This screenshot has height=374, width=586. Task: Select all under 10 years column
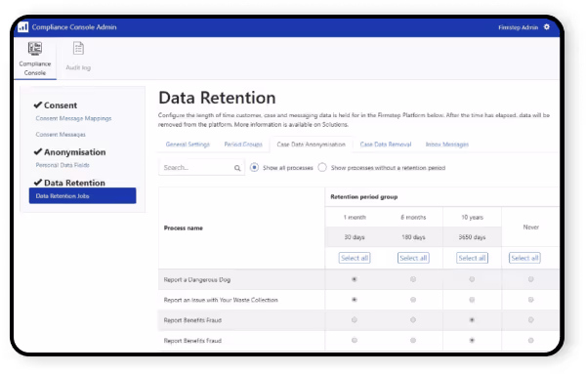click(x=472, y=258)
